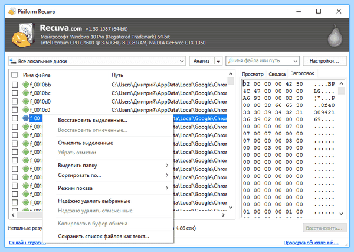Select the file name f_0010bb
The width and height of the screenshot is (354, 252).
[x=40, y=85]
